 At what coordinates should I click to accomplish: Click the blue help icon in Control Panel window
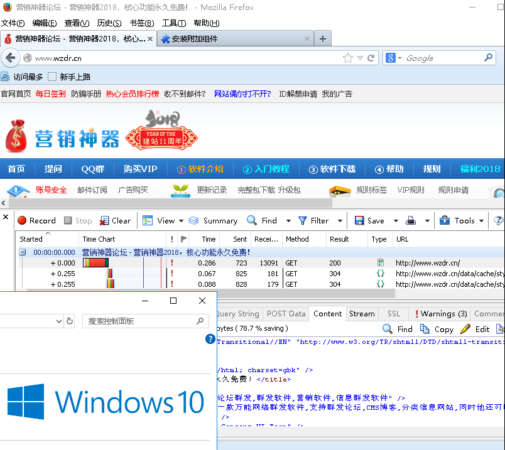coord(210,339)
